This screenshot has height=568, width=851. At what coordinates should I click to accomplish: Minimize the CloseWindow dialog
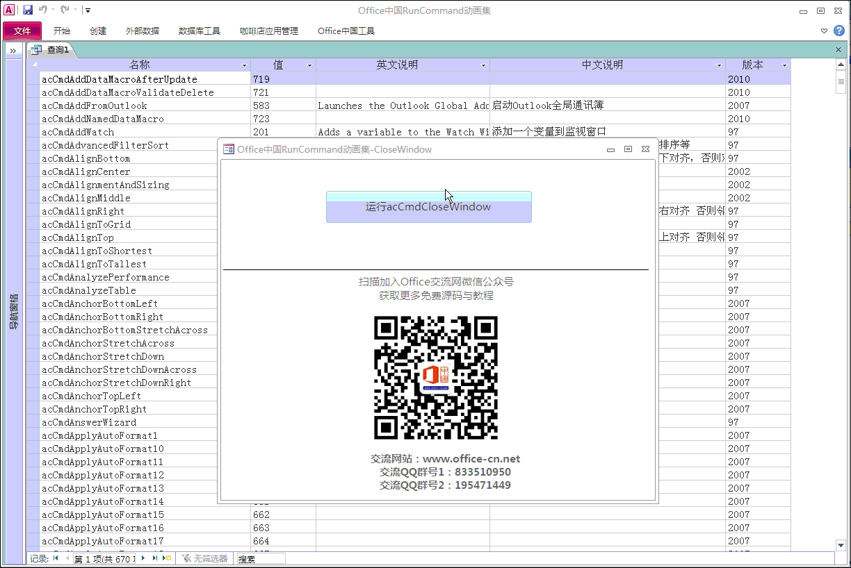coord(610,149)
